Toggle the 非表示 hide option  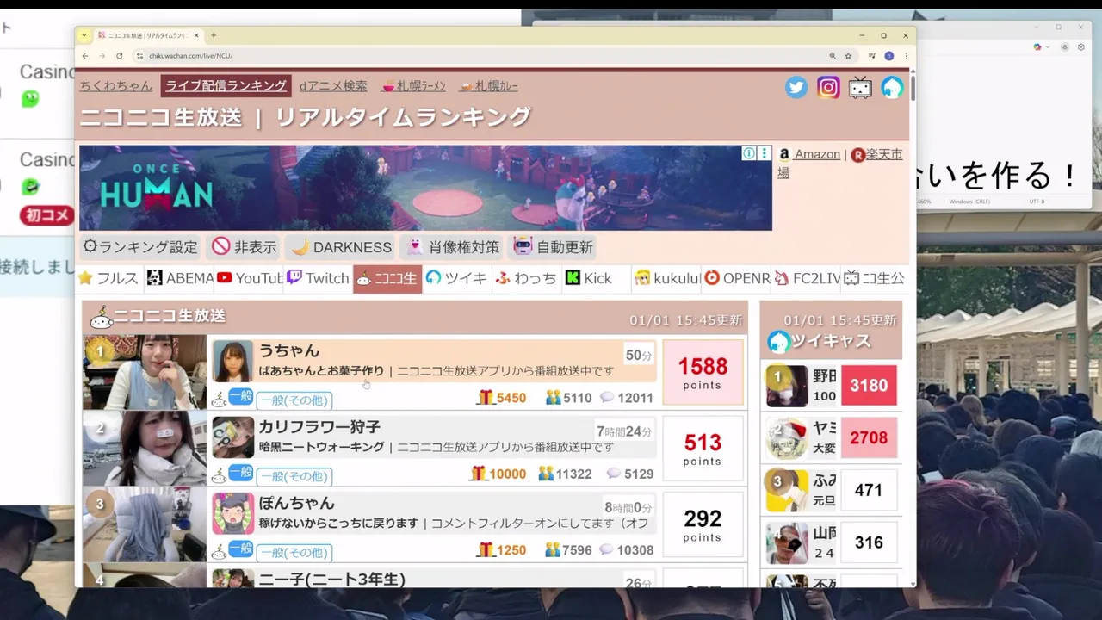point(245,247)
